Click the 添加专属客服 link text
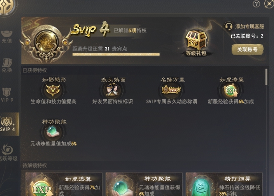This screenshot has width=274, height=196. (249, 26)
